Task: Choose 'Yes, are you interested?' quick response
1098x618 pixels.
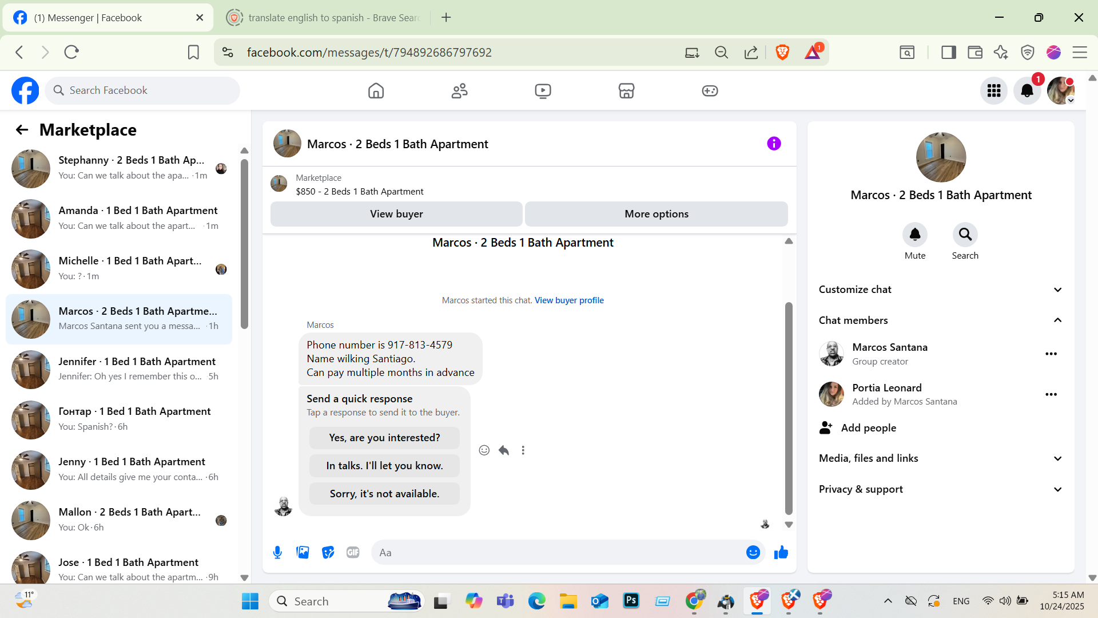Action: click(x=384, y=438)
